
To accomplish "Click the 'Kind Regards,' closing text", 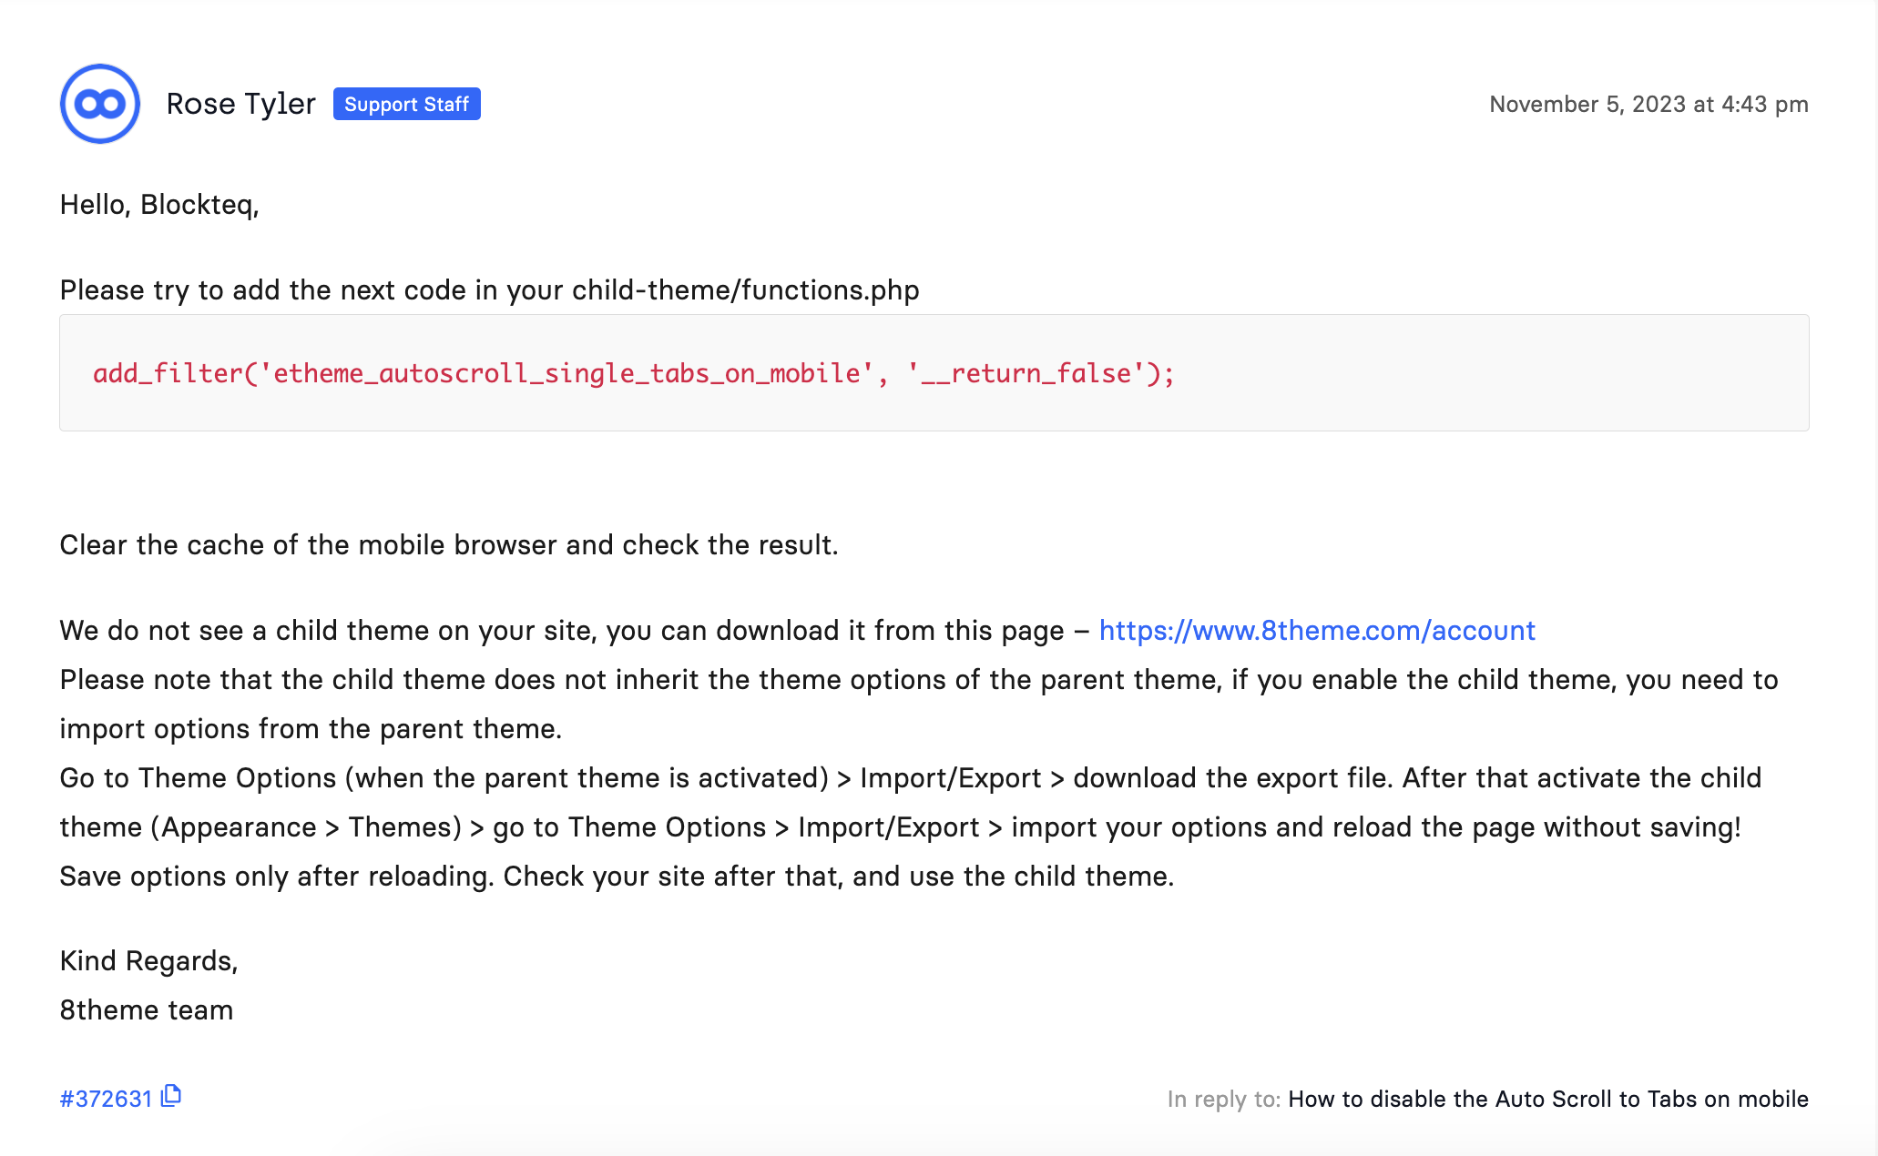I will (148, 961).
